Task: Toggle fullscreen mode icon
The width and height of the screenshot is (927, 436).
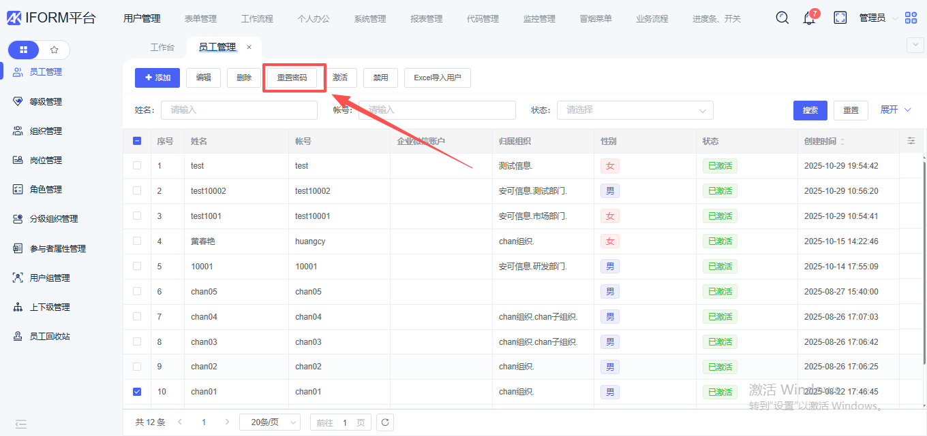Action: (840, 18)
